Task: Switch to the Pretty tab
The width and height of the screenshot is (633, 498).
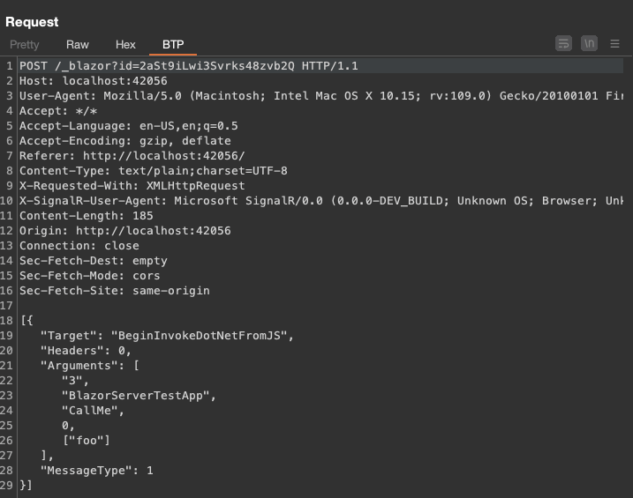Action: [24, 44]
